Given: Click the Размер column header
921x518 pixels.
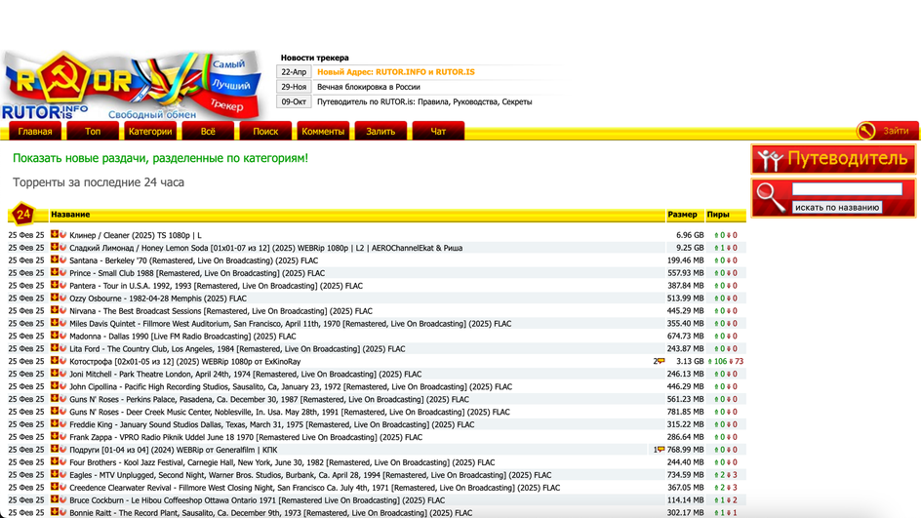Looking at the screenshot, I should pos(682,215).
